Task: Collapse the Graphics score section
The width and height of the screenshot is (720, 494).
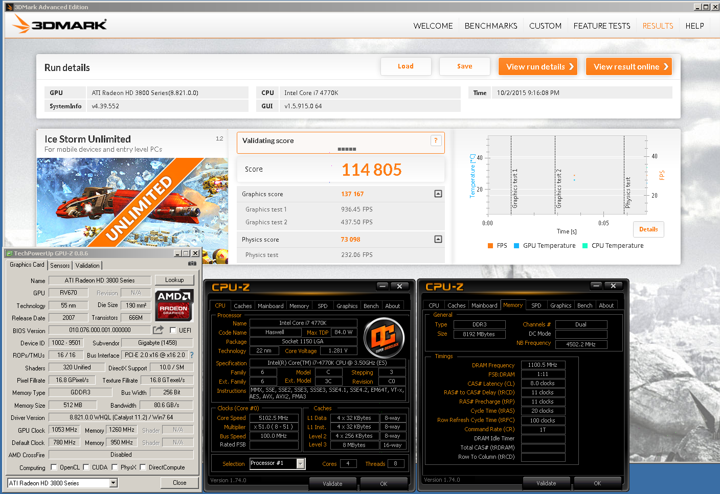Action: (x=438, y=194)
